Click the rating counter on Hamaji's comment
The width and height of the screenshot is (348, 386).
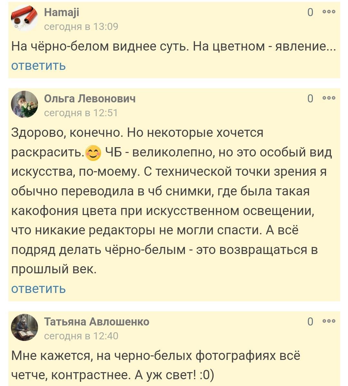pyautogui.click(x=310, y=12)
